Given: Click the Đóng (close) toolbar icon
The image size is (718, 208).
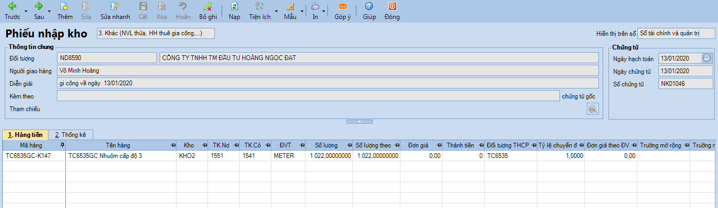Looking at the screenshot, I should tap(392, 7).
